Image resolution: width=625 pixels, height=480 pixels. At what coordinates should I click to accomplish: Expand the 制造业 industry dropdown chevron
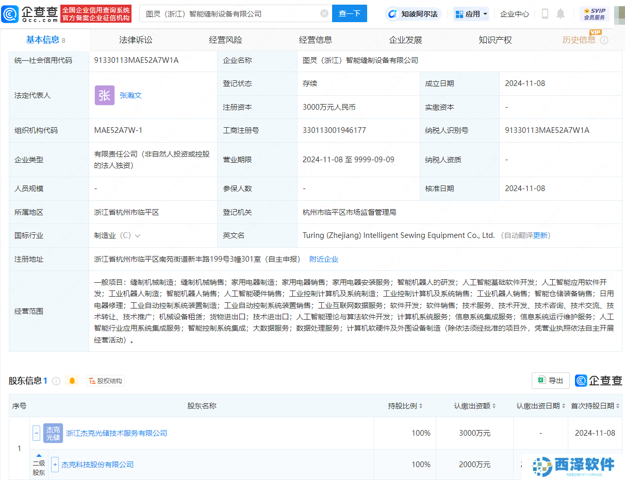[137, 236]
